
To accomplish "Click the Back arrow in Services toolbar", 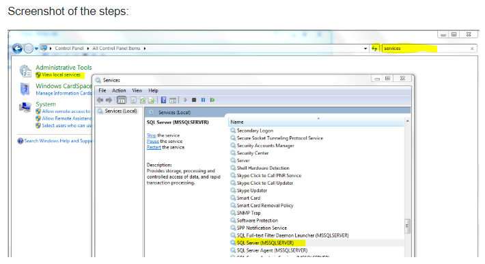I will 100,100.
